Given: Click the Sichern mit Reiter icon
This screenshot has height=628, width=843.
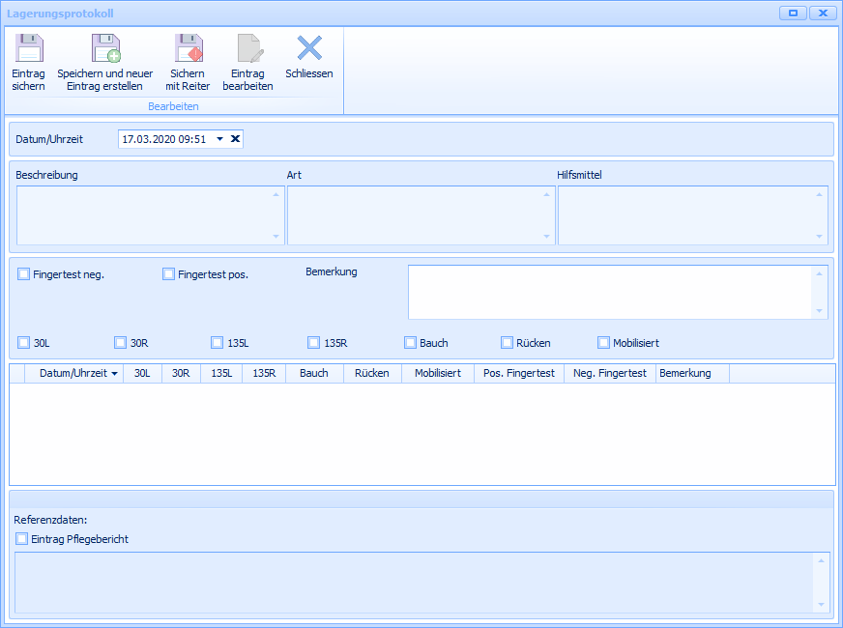Looking at the screenshot, I should (188, 48).
